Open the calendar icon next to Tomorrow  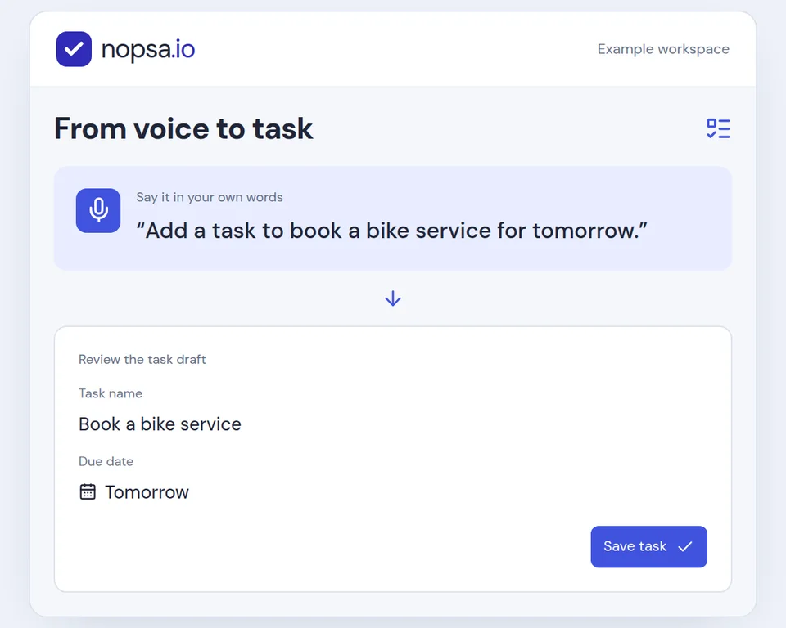pyautogui.click(x=88, y=491)
